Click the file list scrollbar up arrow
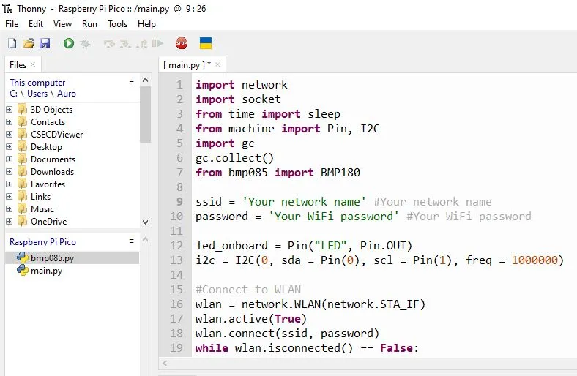The width and height of the screenshot is (577, 376). 146,80
